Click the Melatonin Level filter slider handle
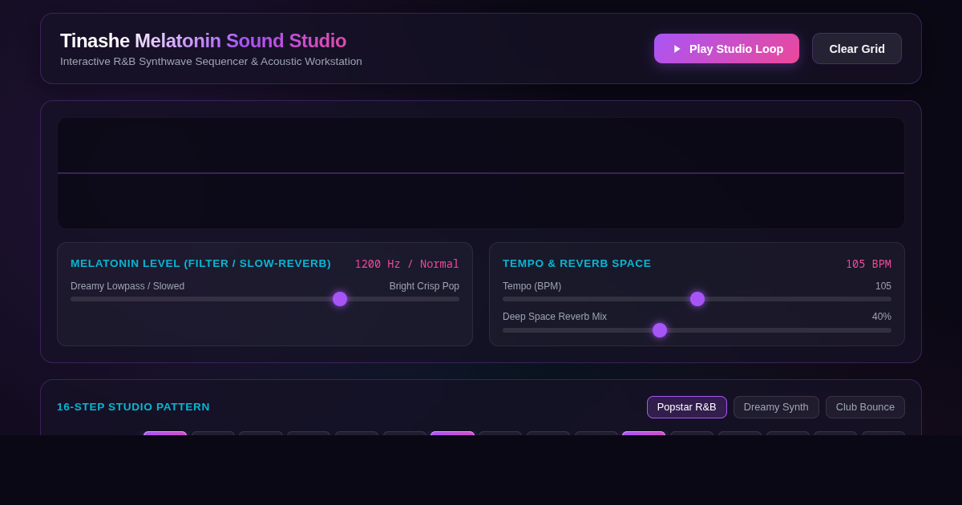The width and height of the screenshot is (962, 505). click(340, 299)
